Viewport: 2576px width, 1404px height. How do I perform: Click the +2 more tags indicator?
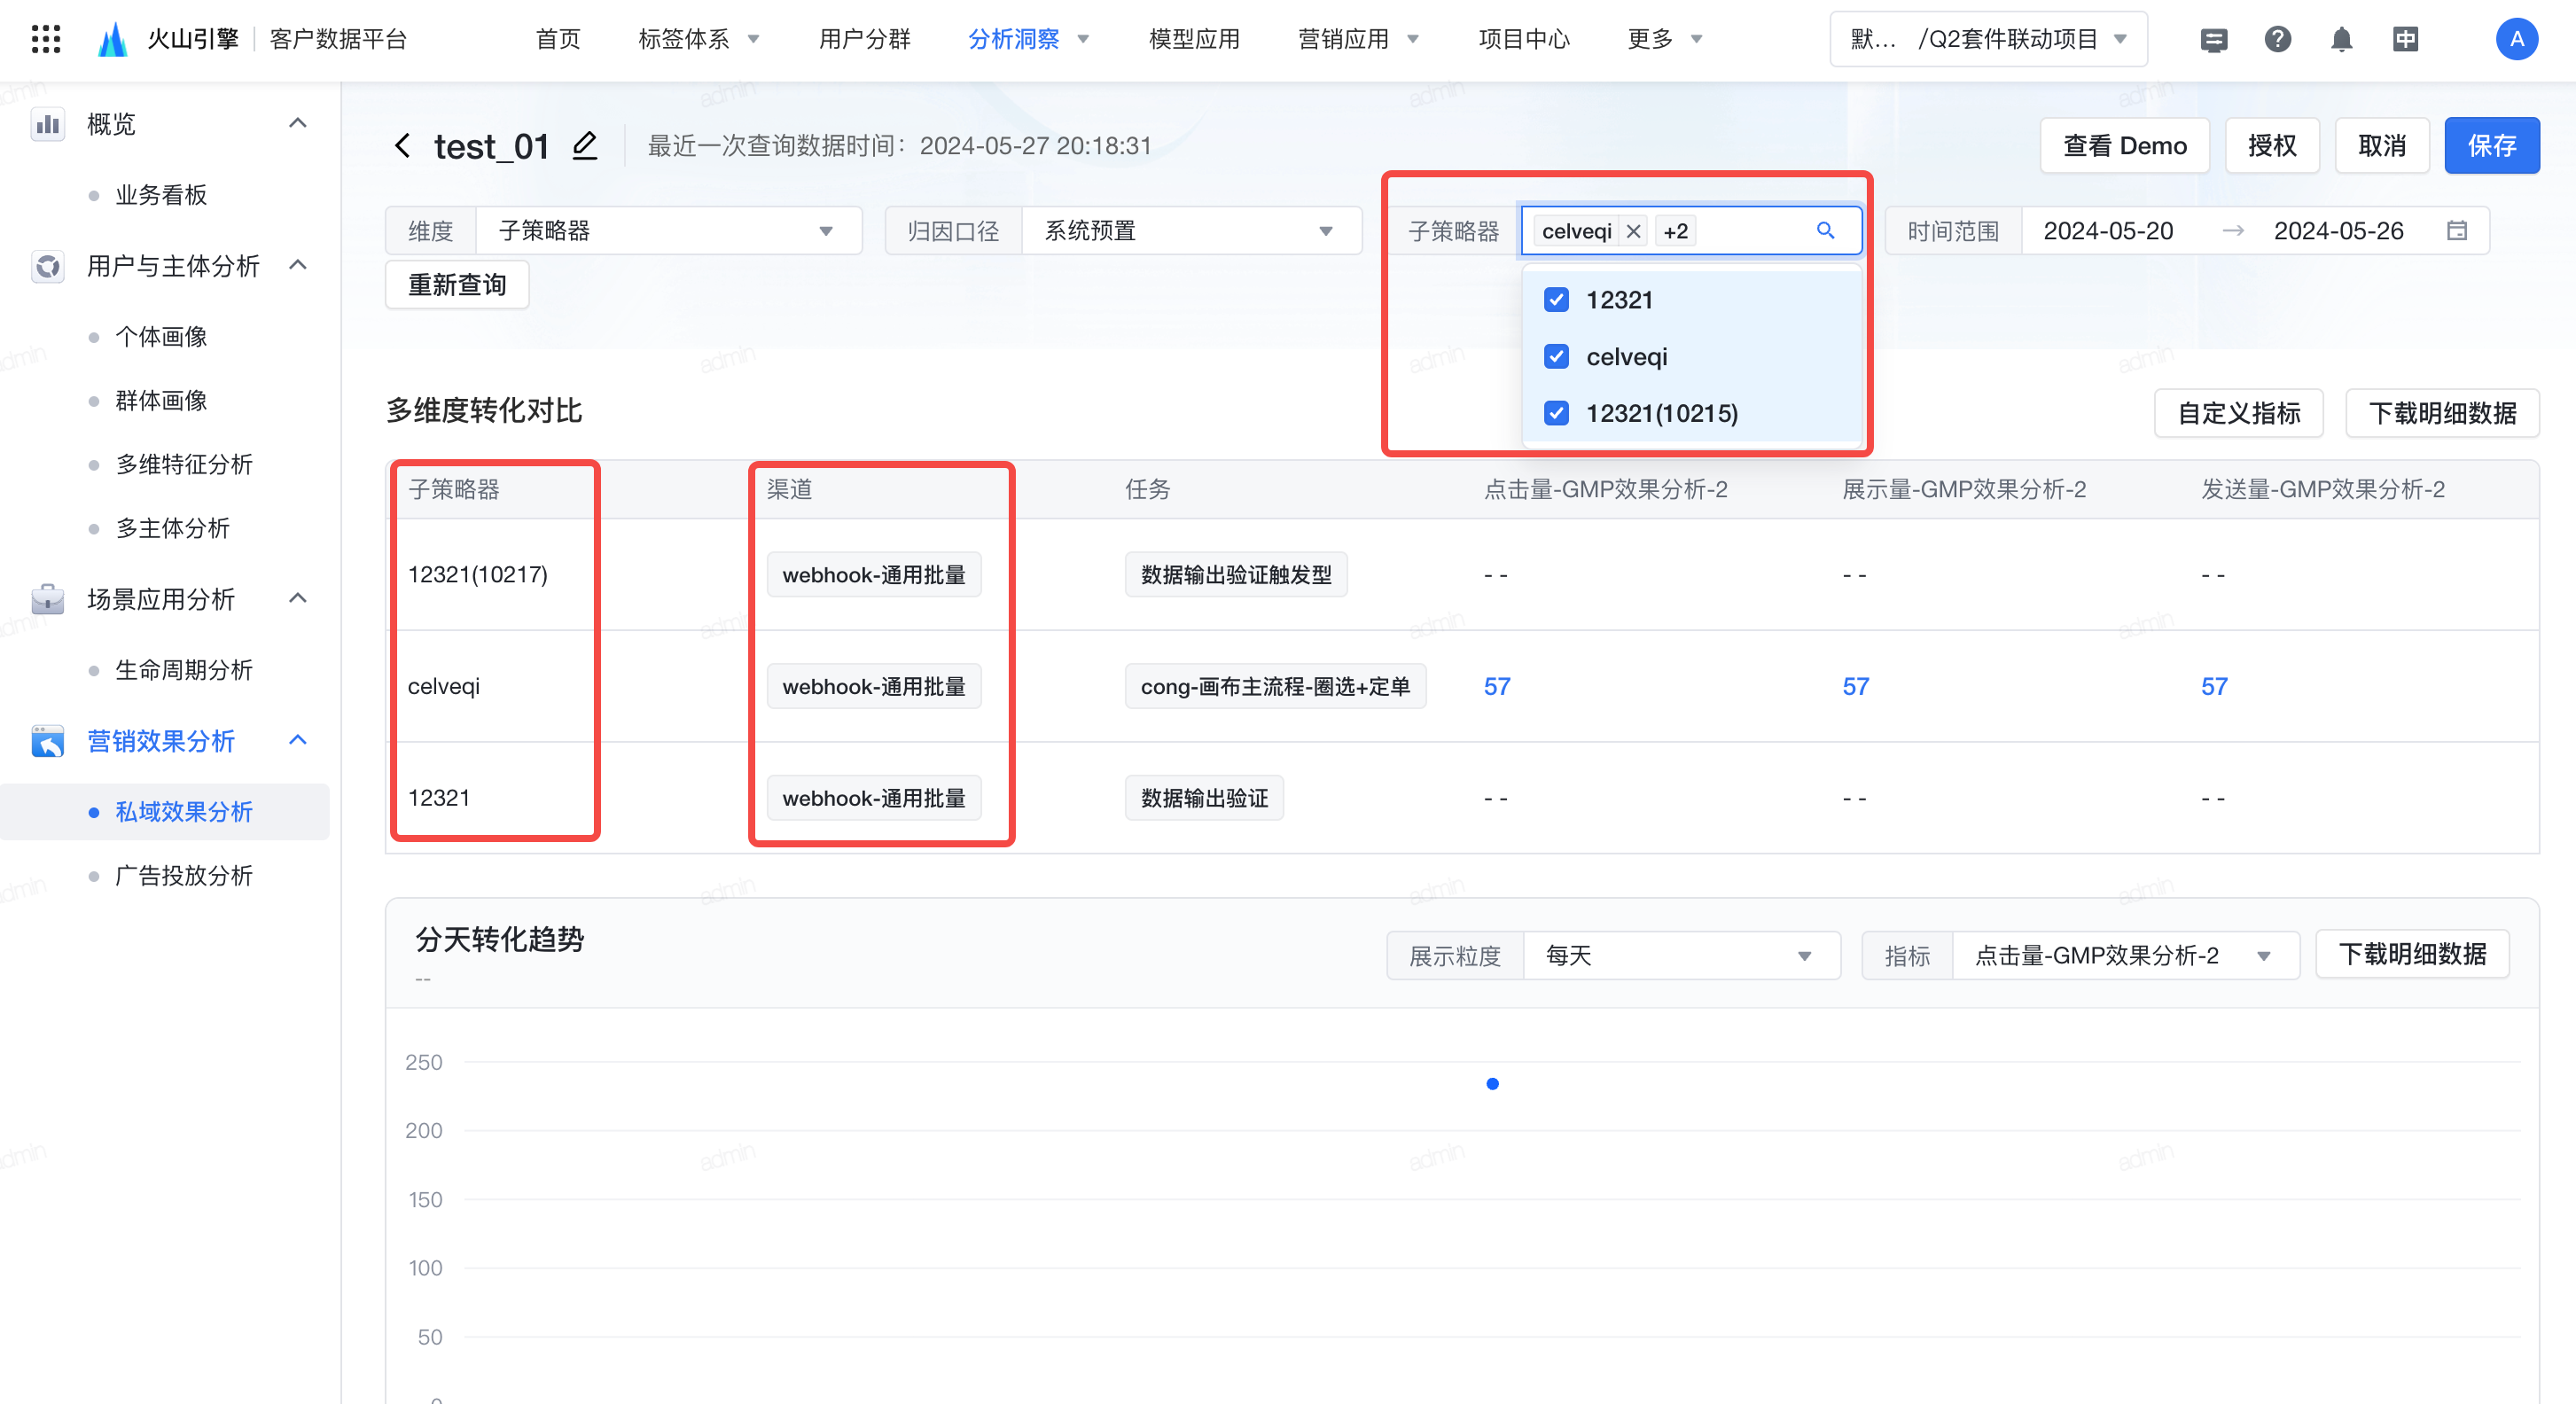coord(1675,231)
